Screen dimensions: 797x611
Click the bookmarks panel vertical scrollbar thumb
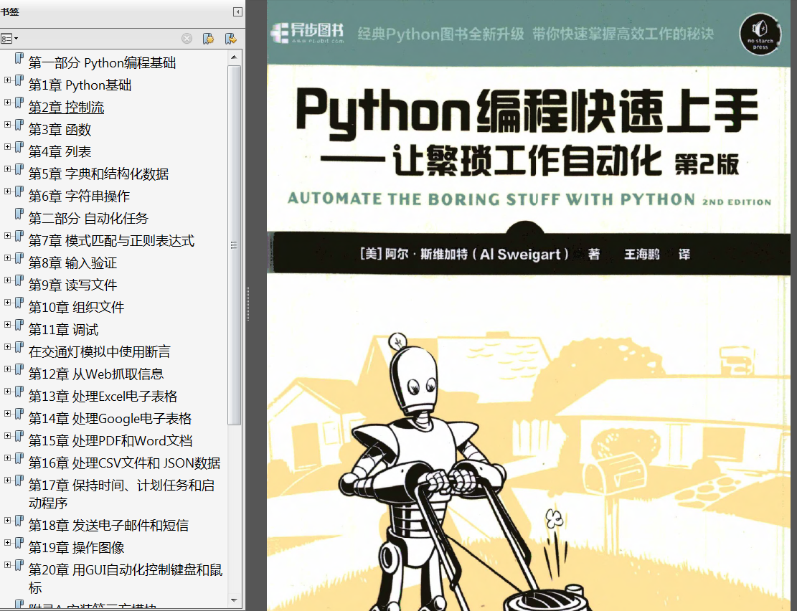(x=234, y=245)
